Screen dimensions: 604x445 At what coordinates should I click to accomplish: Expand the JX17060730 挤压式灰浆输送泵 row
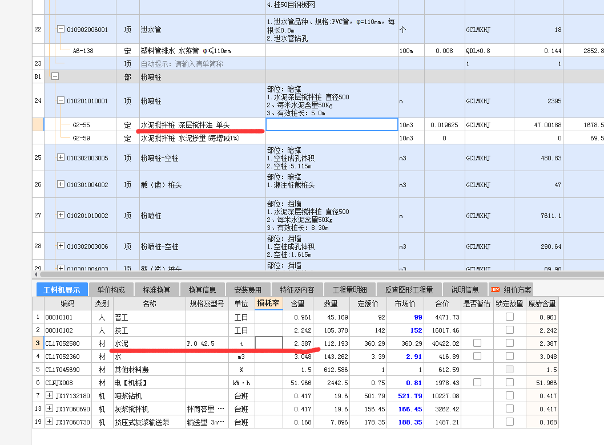pos(49,422)
